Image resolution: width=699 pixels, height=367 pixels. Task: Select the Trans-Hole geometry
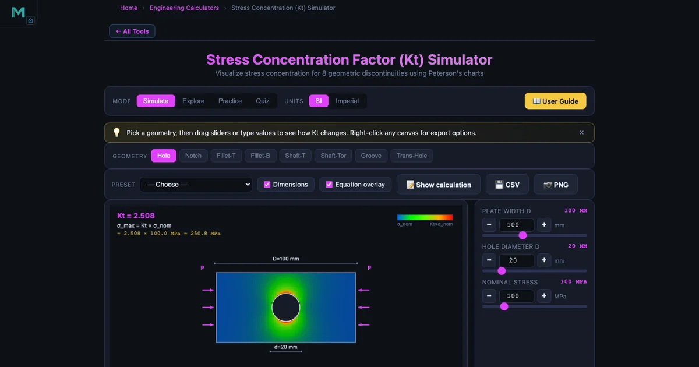412,156
